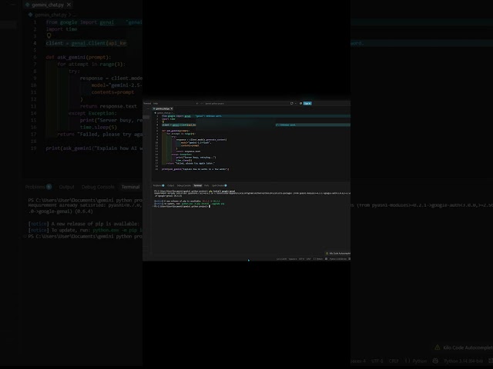The height and width of the screenshot is (369, 493).
Task: Switch to the Spell Checker panel tab
Action: point(219,185)
